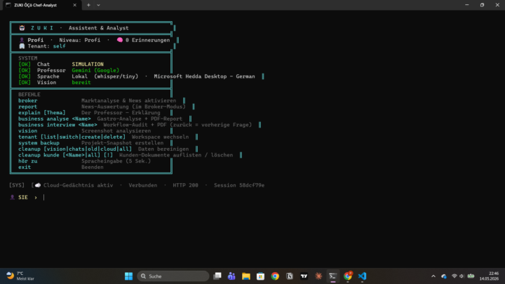Image resolution: width=505 pixels, height=284 pixels.
Task: Click the Tenant ghost icon
Action: (x=22, y=46)
